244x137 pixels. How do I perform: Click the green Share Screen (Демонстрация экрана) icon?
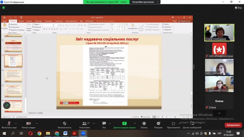[124, 124]
